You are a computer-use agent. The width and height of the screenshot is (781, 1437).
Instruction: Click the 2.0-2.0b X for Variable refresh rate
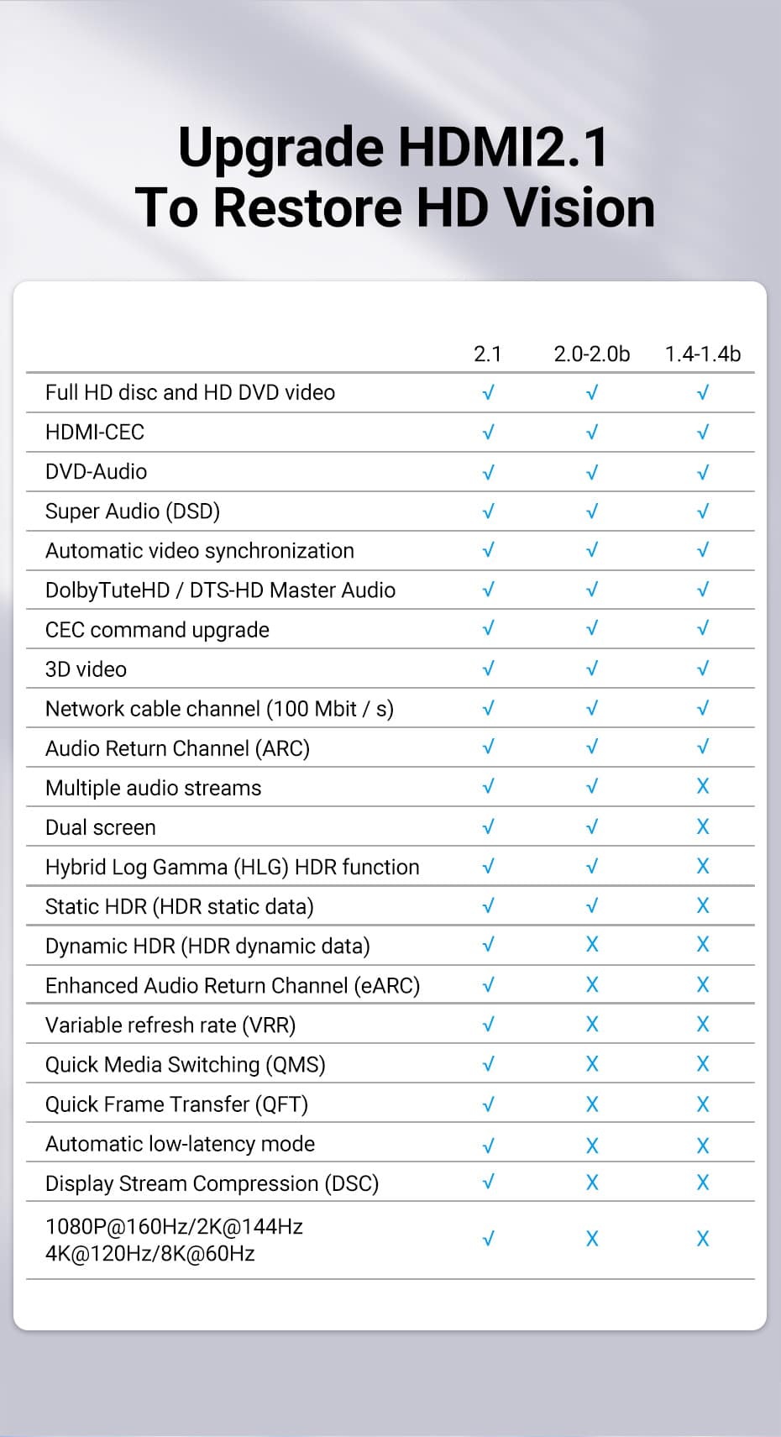pos(592,1024)
